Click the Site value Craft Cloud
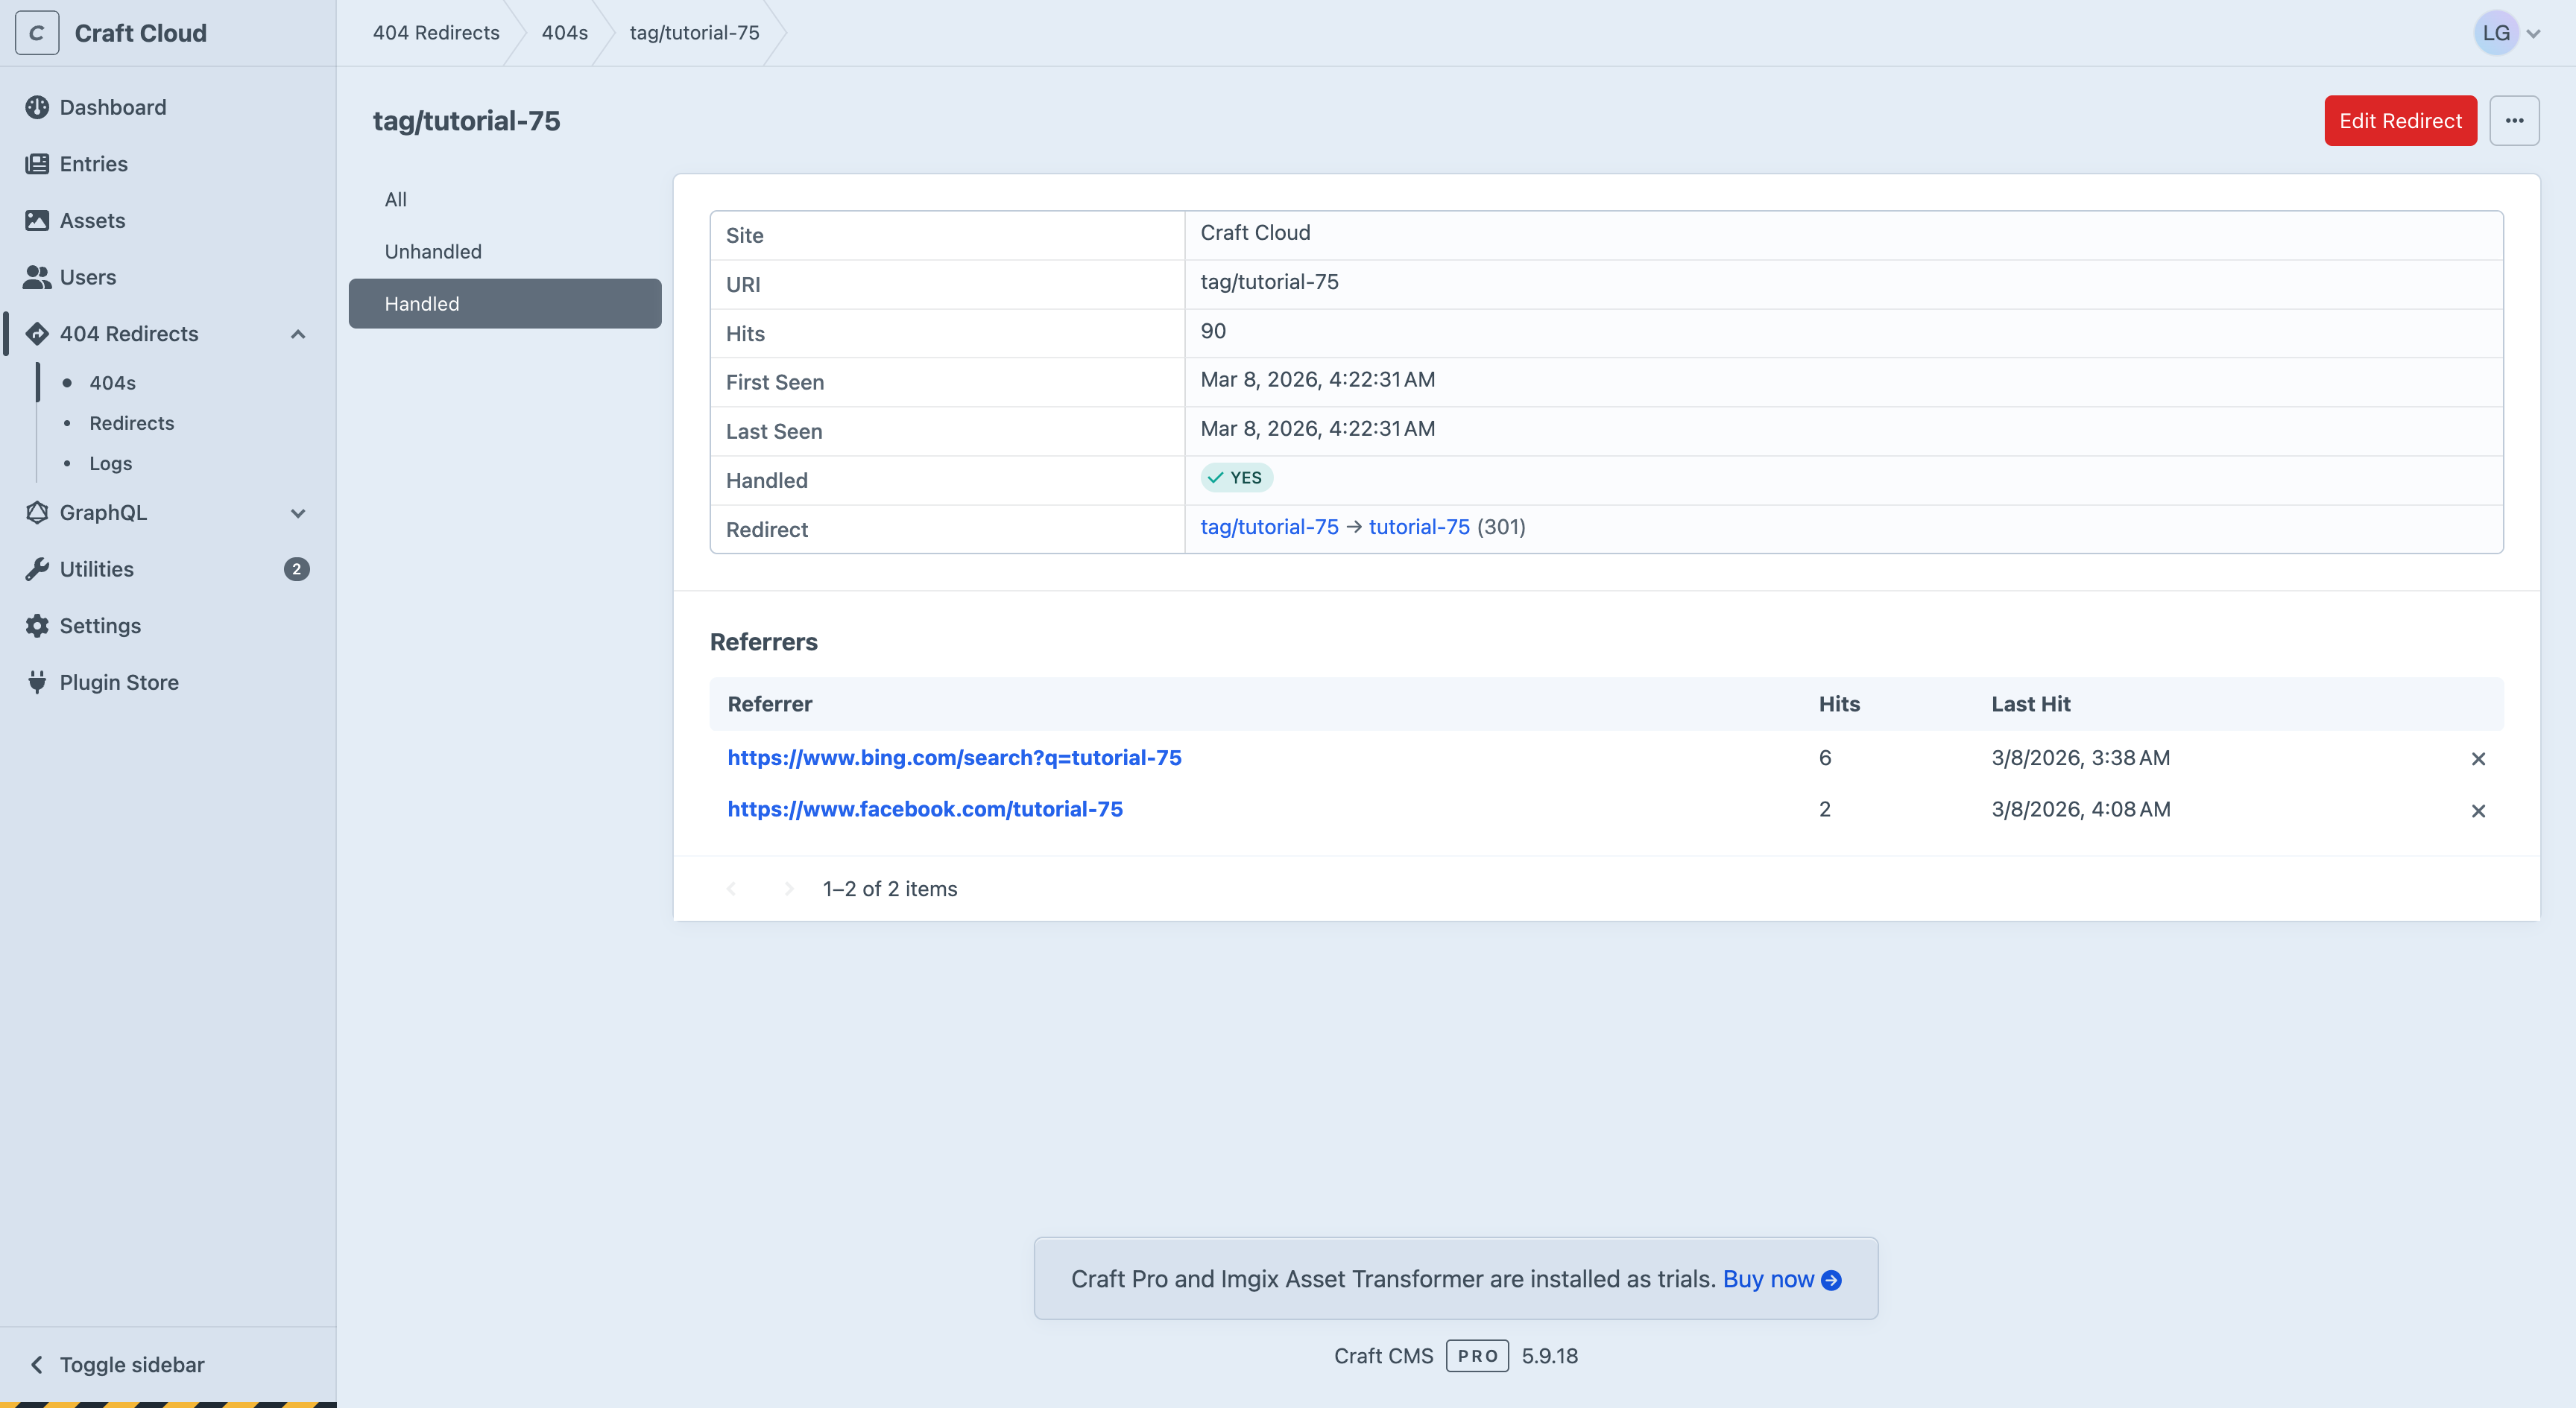This screenshot has height=1408, width=2576. point(1255,233)
